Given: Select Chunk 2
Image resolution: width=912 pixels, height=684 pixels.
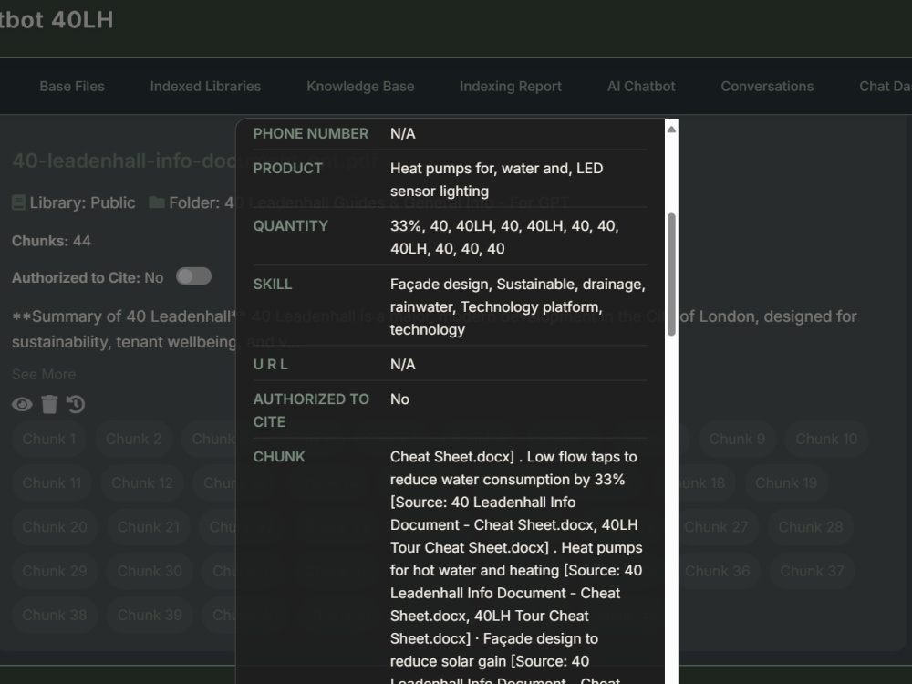Looking at the screenshot, I should (x=133, y=439).
